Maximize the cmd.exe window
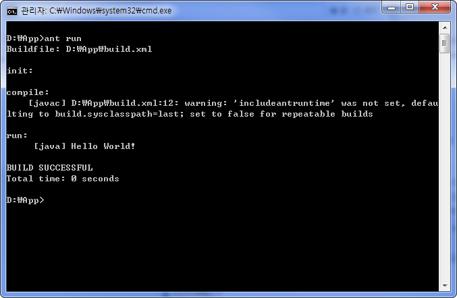 click(410, 7)
